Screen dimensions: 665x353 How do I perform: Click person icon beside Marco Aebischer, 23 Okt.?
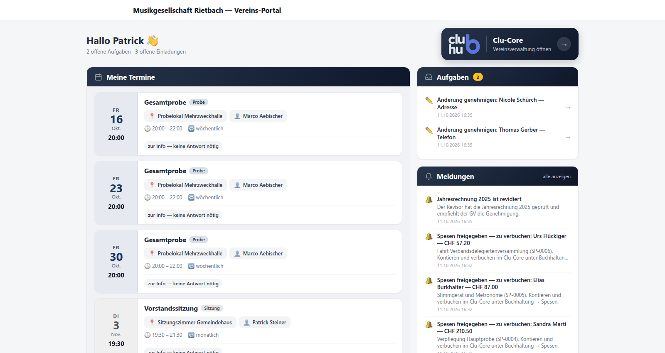[237, 185]
